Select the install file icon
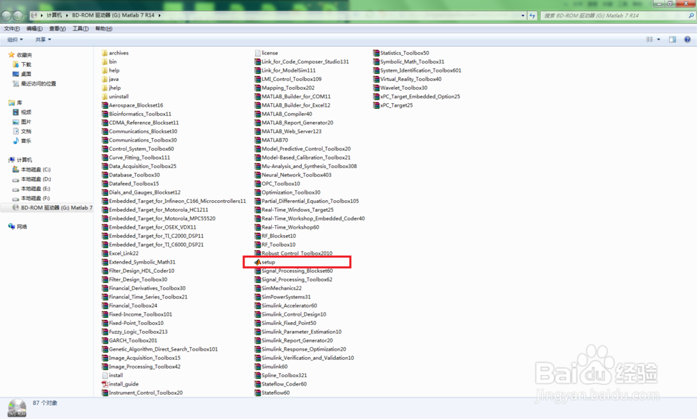The image size is (697, 419). pyautogui.click(x=105, y=375)
